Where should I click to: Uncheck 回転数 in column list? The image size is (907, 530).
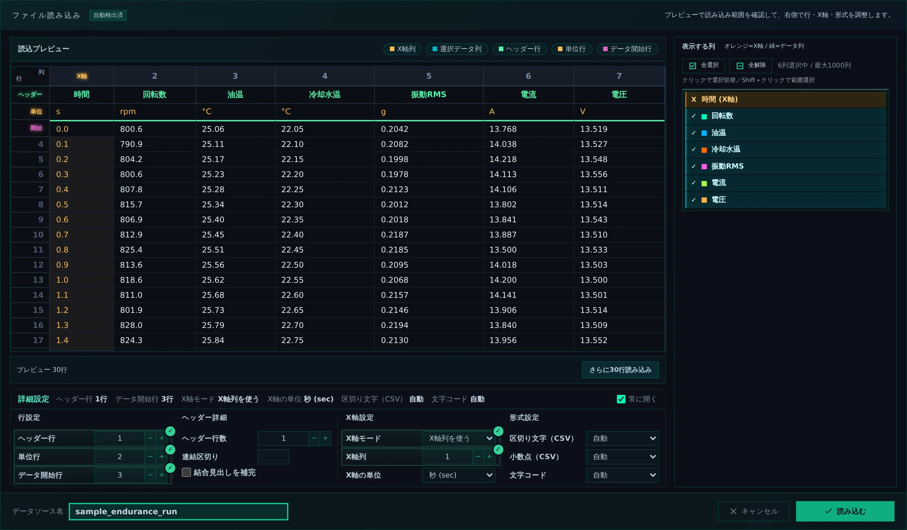point(786,116)
